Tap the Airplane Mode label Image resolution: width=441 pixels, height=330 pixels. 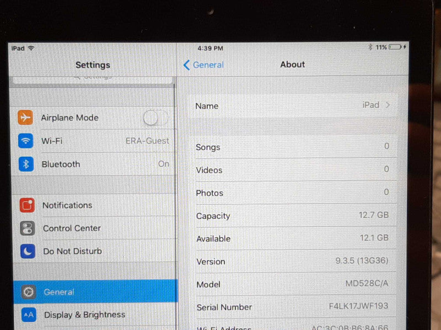coord(70,118)
